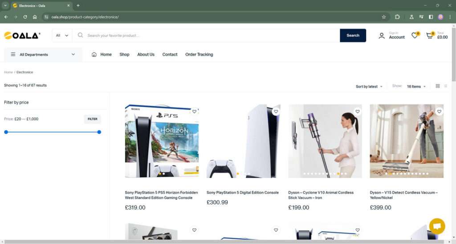Screen dimensions: 456x244
Task: Click the browser address bar URL
Action: pyautogui.click(x=85, y=17)
